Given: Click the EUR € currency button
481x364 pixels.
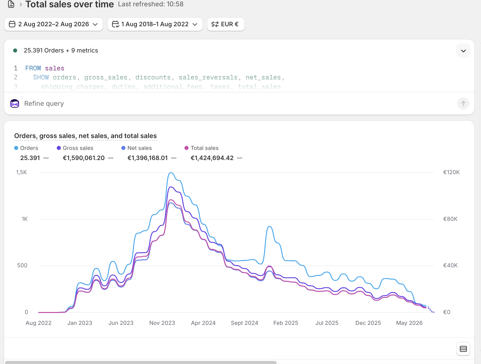Looking at the screenshot, I should [x=226, y=24].
